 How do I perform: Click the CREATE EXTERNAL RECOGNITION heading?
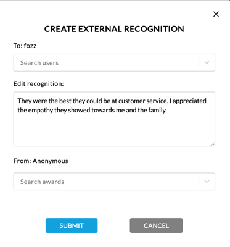pyautogui.click(x=114, y=29)
